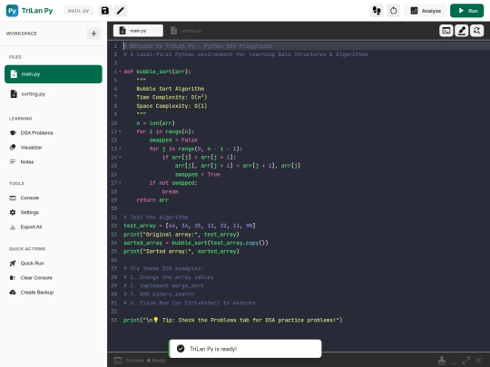The height and width of the screenshot is (367, 490).
Task: Click the 'swapped = True' code line
Action: point(198,175)
